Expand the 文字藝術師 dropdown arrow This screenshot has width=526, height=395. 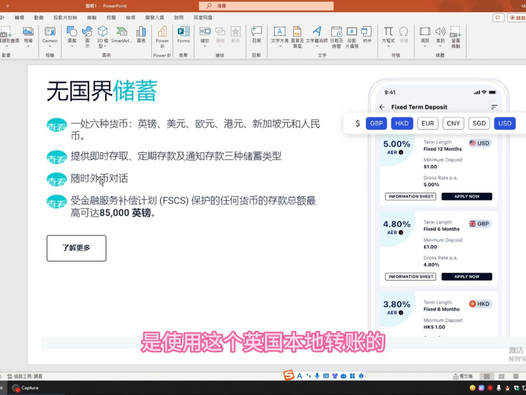tap(317, 46)
